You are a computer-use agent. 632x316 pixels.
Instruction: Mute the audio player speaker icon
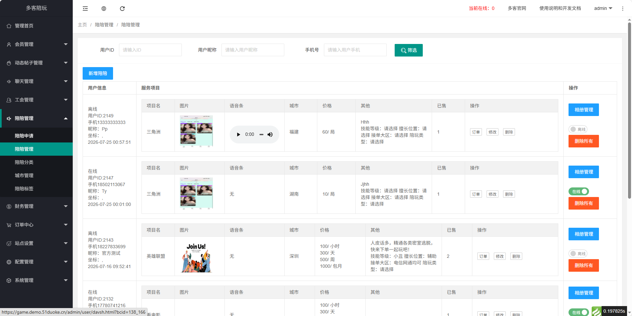click(x=270, y=135)
